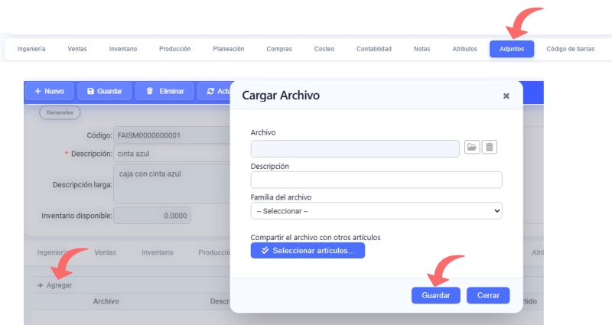The image size is (612, 325).
Task: Close the Cargar Archivo dialog with X
Action: [506, 96]
